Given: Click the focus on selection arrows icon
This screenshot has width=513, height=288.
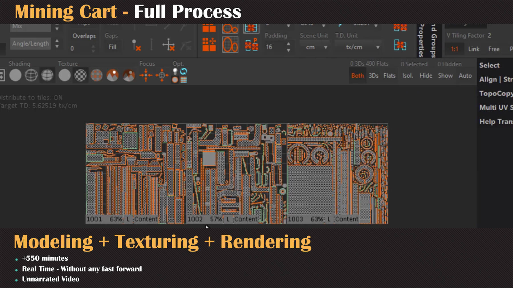Looking at the screenshot, I should pos(146,76).
